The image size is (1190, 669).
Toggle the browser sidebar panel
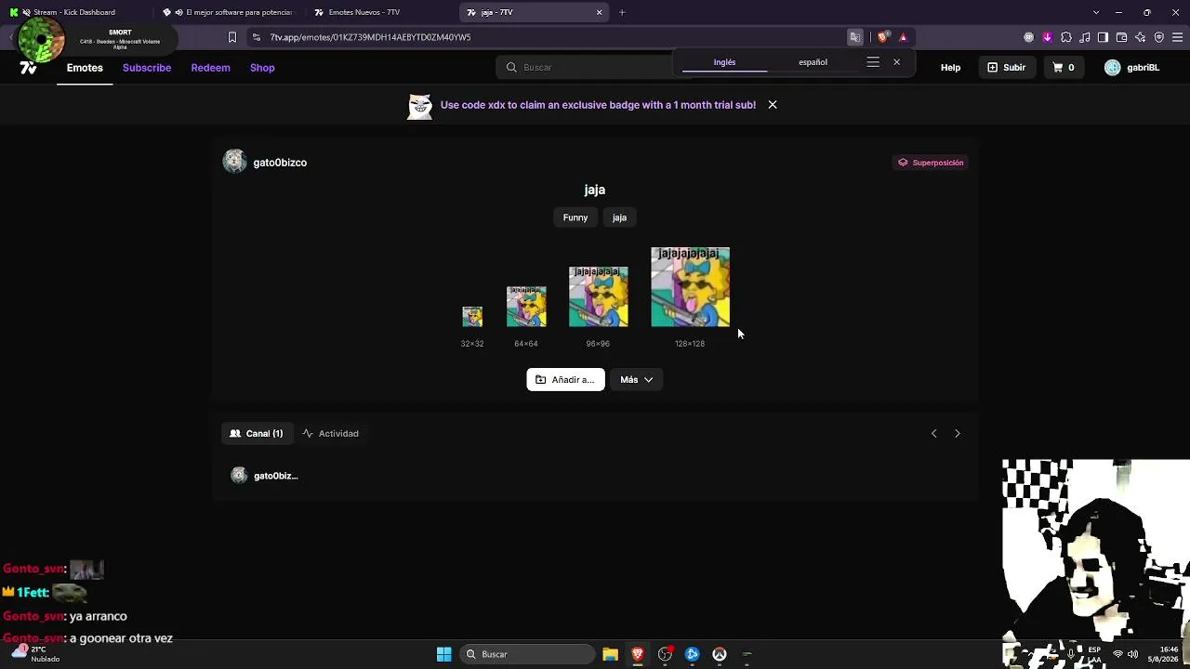1103,37
